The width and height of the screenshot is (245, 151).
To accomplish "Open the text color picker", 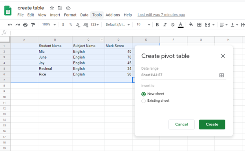I will (181, 25).
